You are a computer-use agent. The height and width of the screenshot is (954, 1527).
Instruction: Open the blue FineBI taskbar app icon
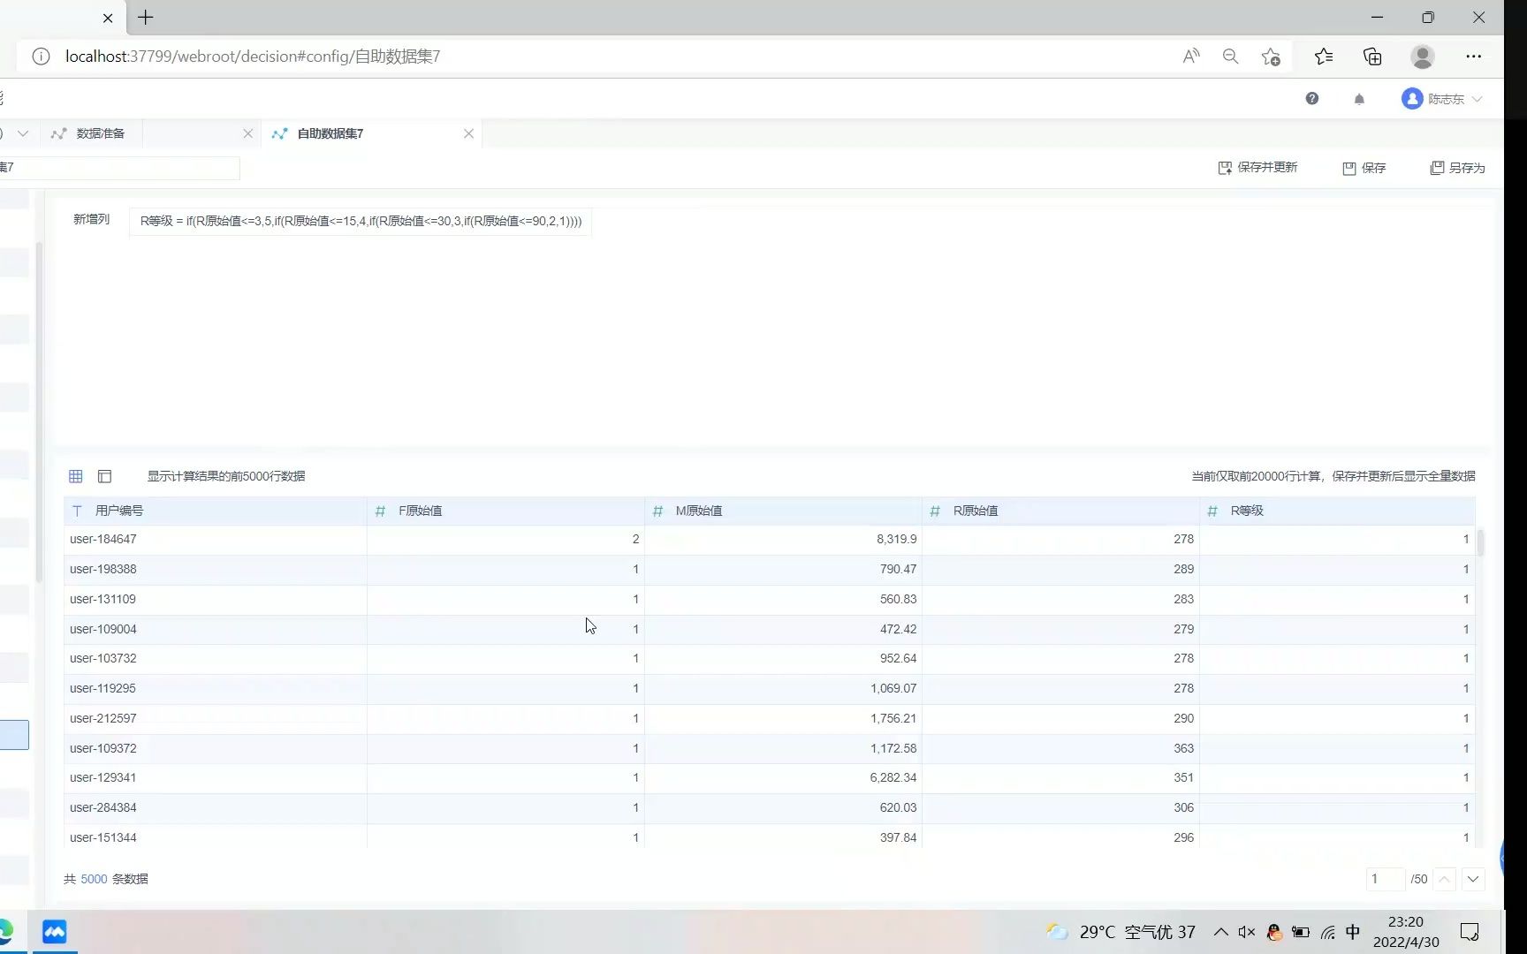point(55,932)
